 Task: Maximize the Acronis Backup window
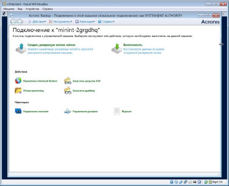(x=209, y=15)
